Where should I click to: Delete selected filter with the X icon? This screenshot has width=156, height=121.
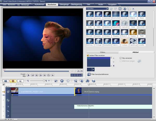114,66
